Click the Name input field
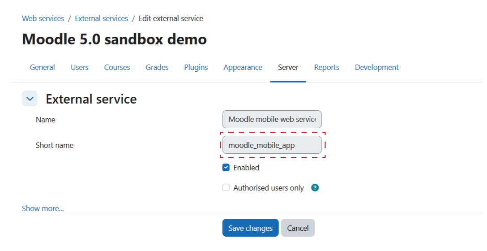The image size is (487, 251). pyautogui.click(x=272, y=120)
